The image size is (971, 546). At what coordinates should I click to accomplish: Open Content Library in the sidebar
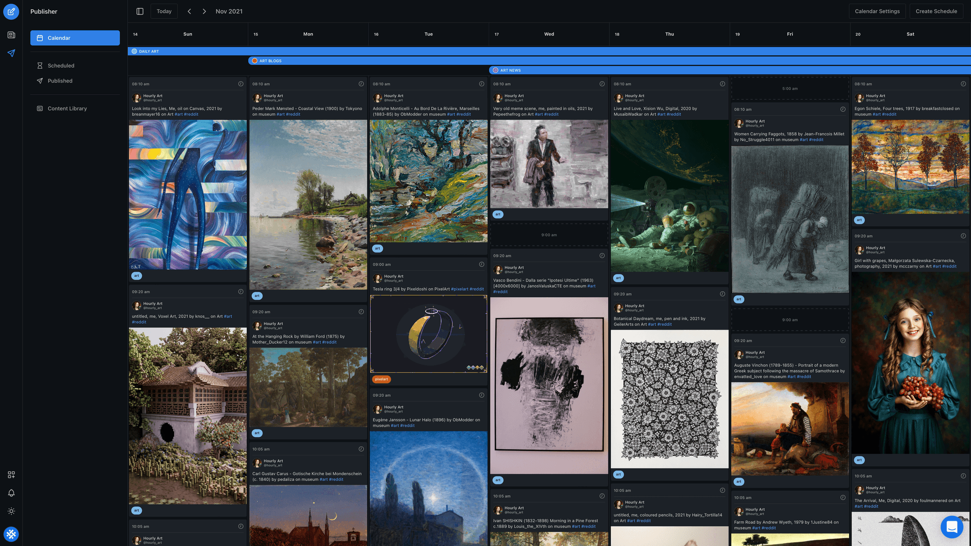click(67, 109)
